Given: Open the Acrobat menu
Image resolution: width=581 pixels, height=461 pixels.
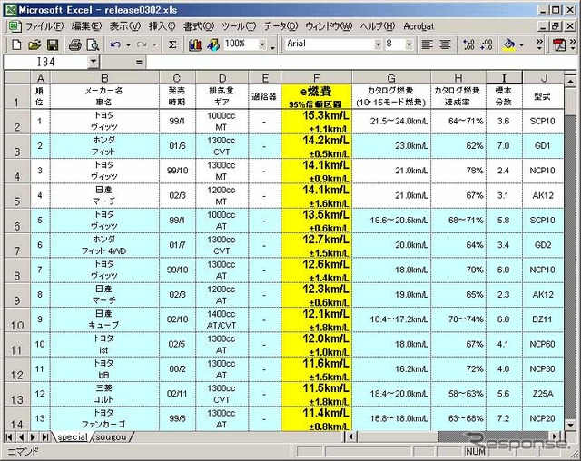Looking at the screenshot, I should [419, 26].
